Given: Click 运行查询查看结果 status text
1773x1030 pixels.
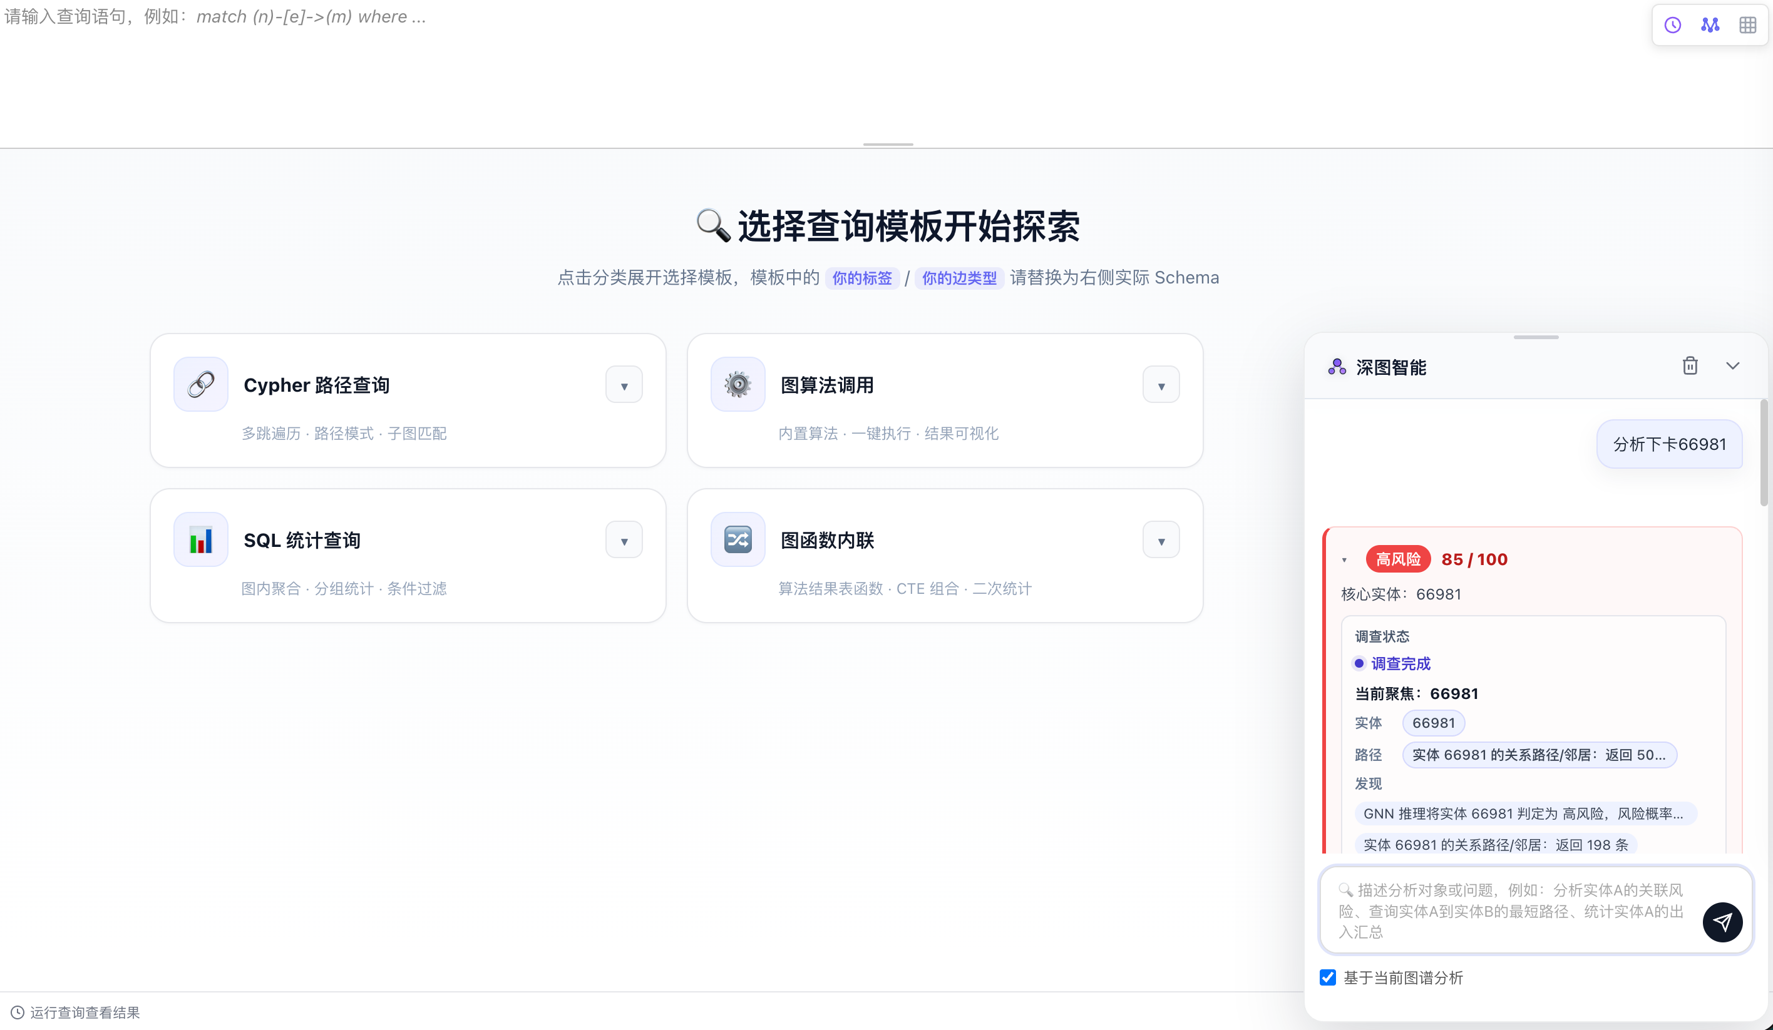Looking at the screenshot, I should [x=85, y=1012].
